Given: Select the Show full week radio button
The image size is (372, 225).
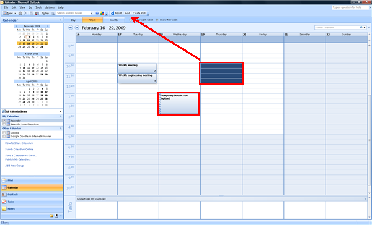Looking at the screenshot, I should [157, 20].
